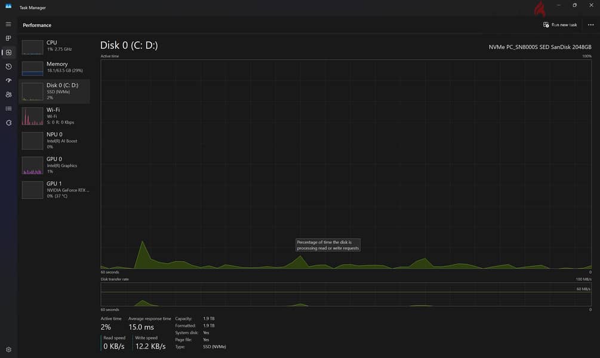Select NPU 0 Intel AI Boost item
Image resolution: width=600 pixels, height=358 pixels.
(54, 140)
